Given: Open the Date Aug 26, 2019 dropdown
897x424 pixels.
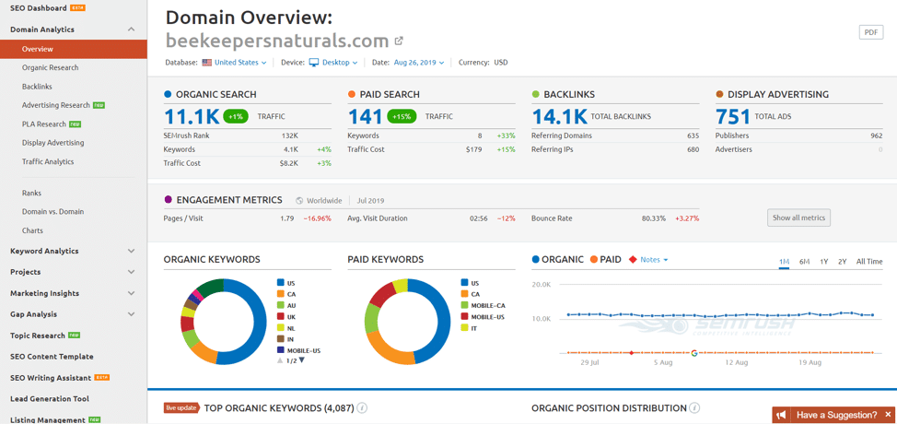Looking at the screenshot, I should click(x=419, y=63).
